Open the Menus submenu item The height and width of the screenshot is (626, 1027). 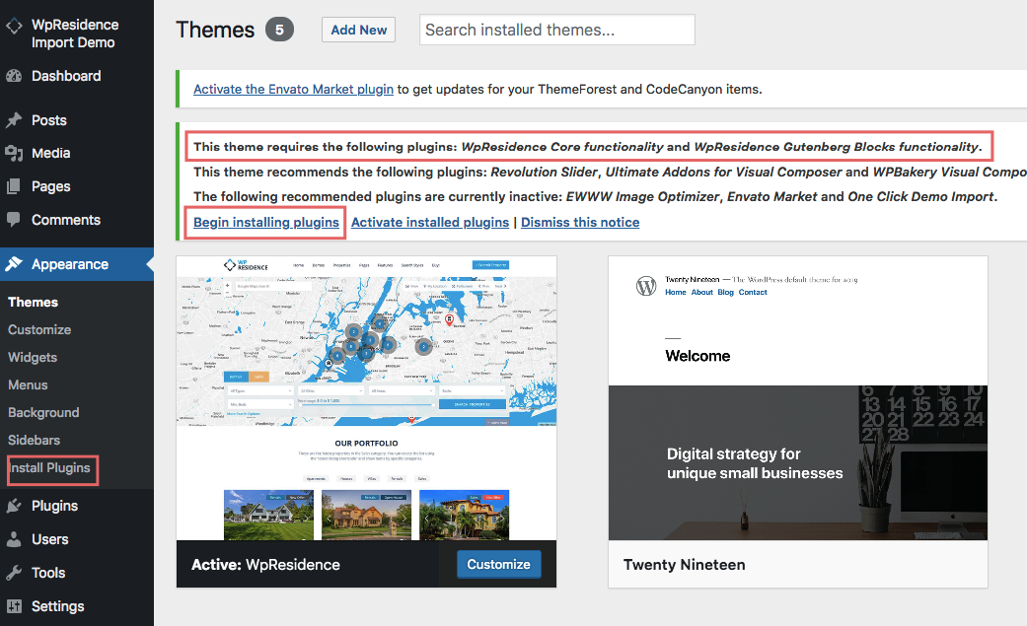[28, 385]
